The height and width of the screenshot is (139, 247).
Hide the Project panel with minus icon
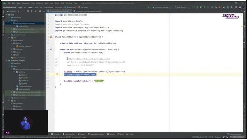44,11
